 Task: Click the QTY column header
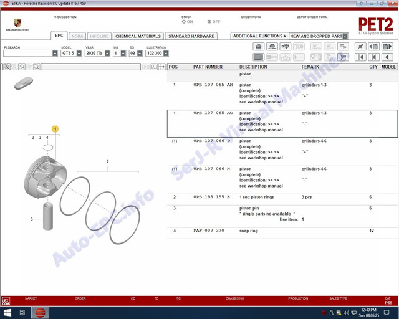[x=373, y=67]
